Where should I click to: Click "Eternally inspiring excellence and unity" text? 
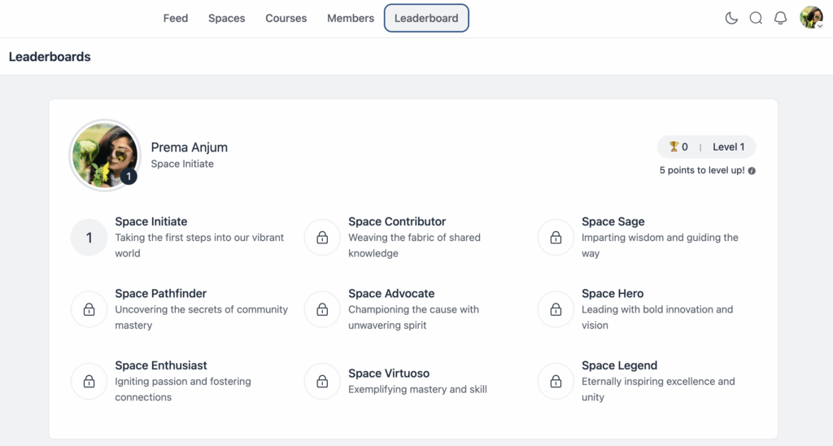pyautogui.click(x=658, y=389)
